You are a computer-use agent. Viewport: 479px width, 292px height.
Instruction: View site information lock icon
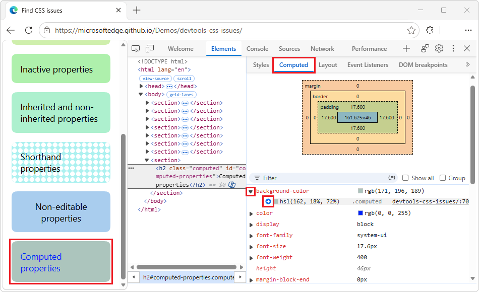(x=47, y=30)
